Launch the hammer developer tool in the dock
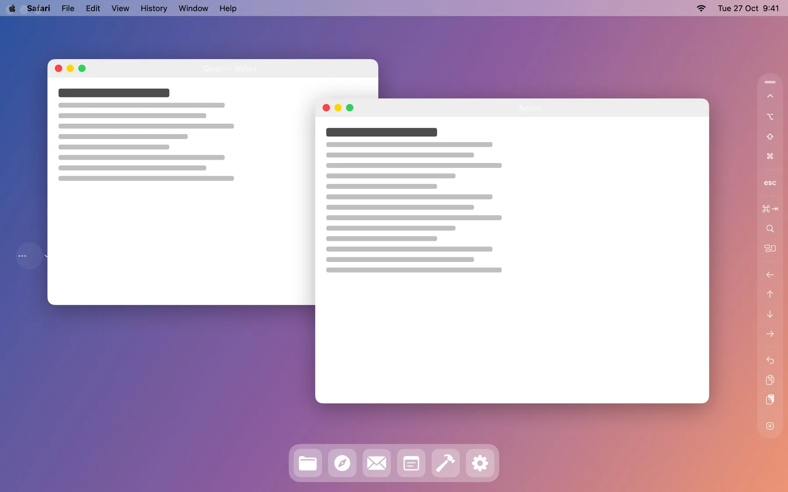 pyautogui.click(x=446, y=463)
